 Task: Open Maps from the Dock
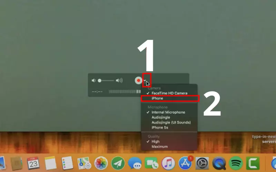(84, 163)
